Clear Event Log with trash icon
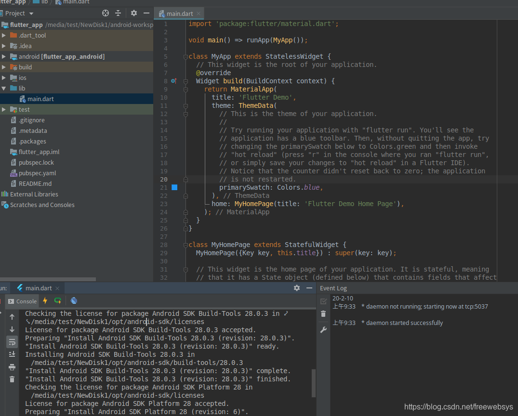518x416 pixels. pyautogui.click(x=323, y=313)
